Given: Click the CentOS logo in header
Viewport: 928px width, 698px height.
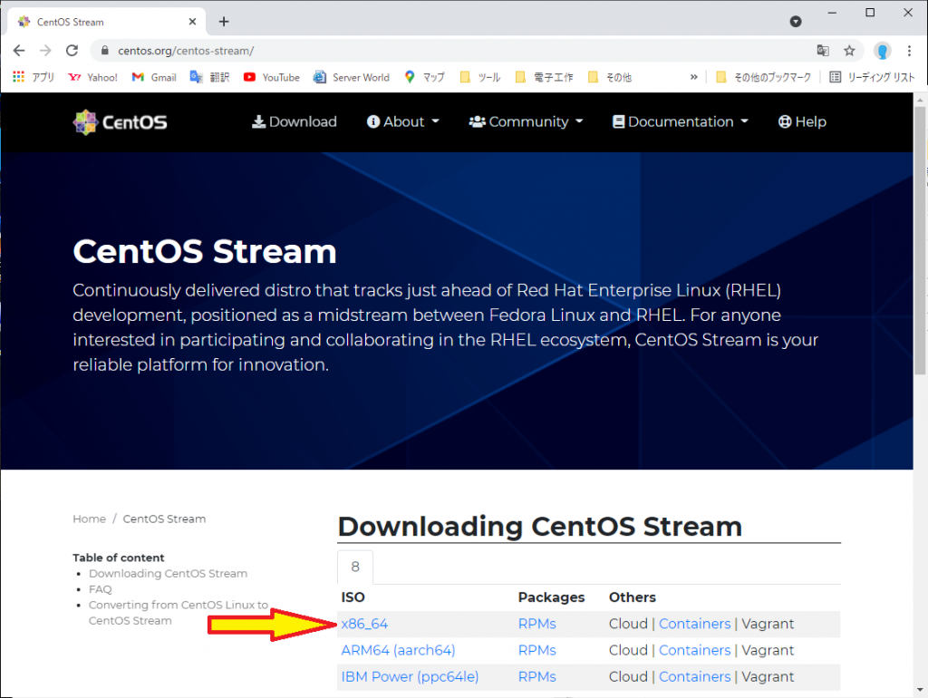Looking at the screenshot, I should coord(121,122).
